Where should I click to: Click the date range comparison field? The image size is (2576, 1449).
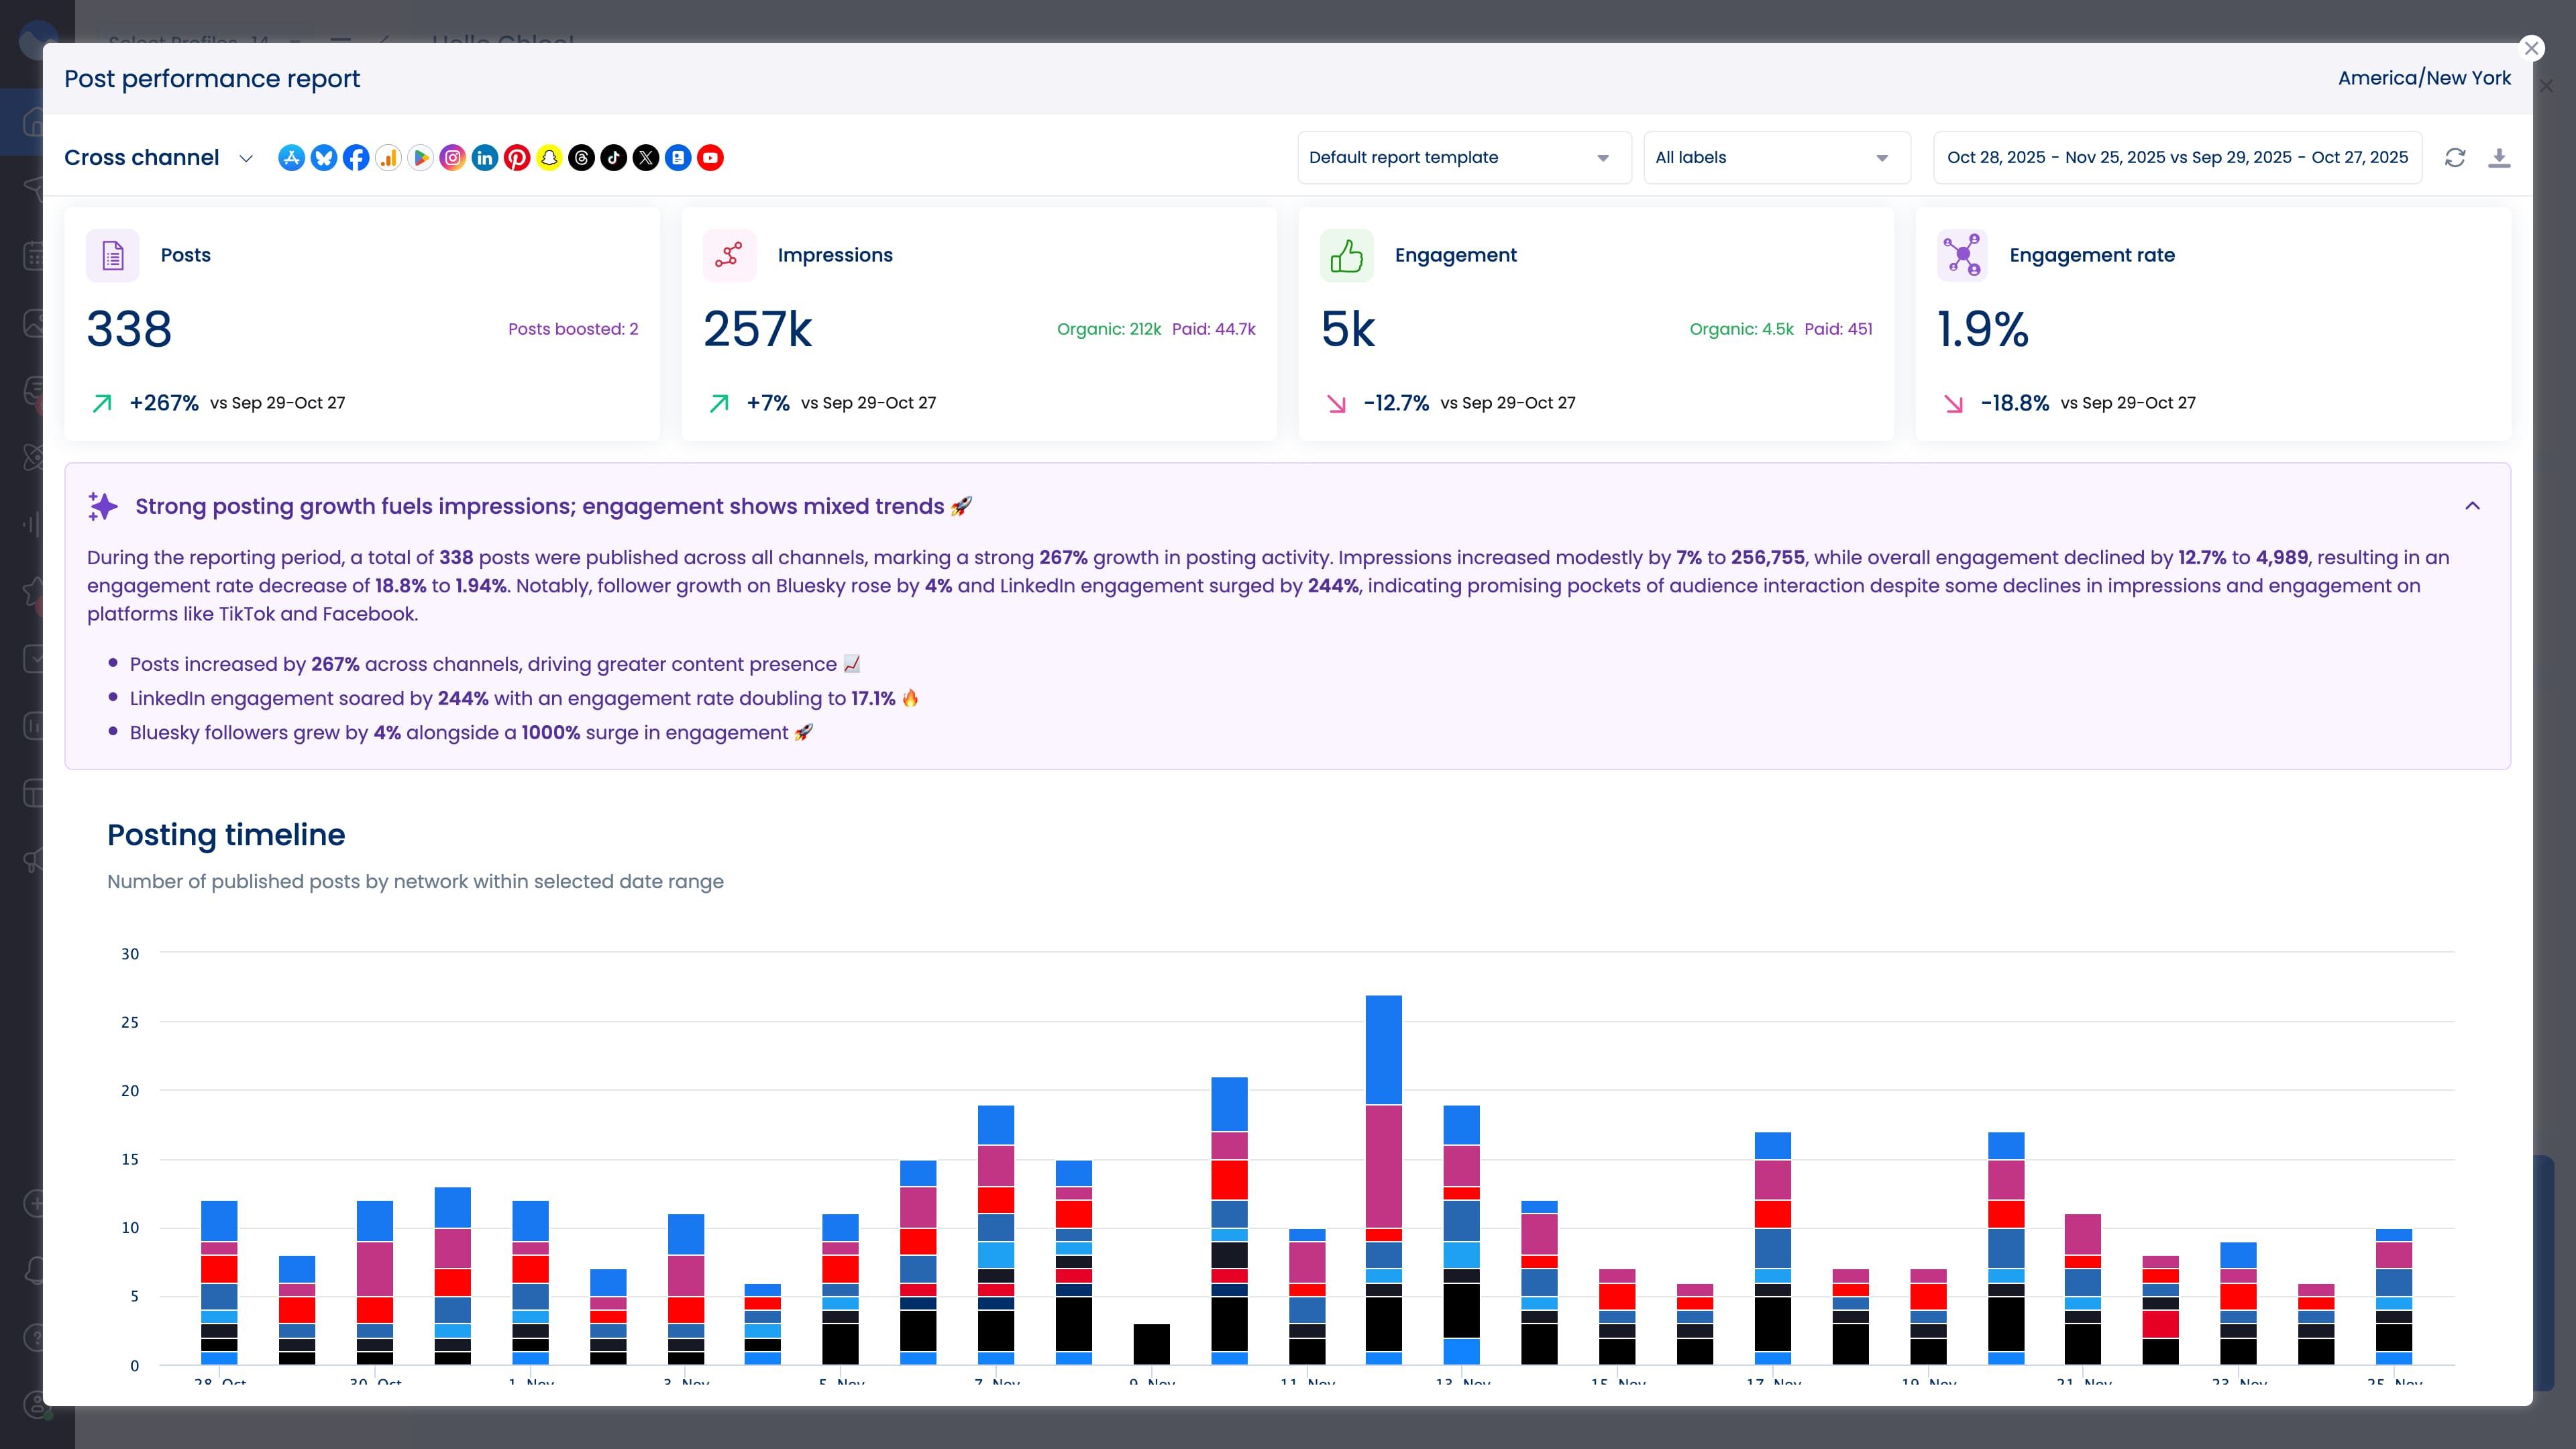(x=2177, y=157)
